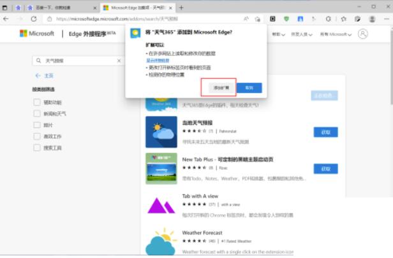Click the tab actions menu icon

(4, 8)
